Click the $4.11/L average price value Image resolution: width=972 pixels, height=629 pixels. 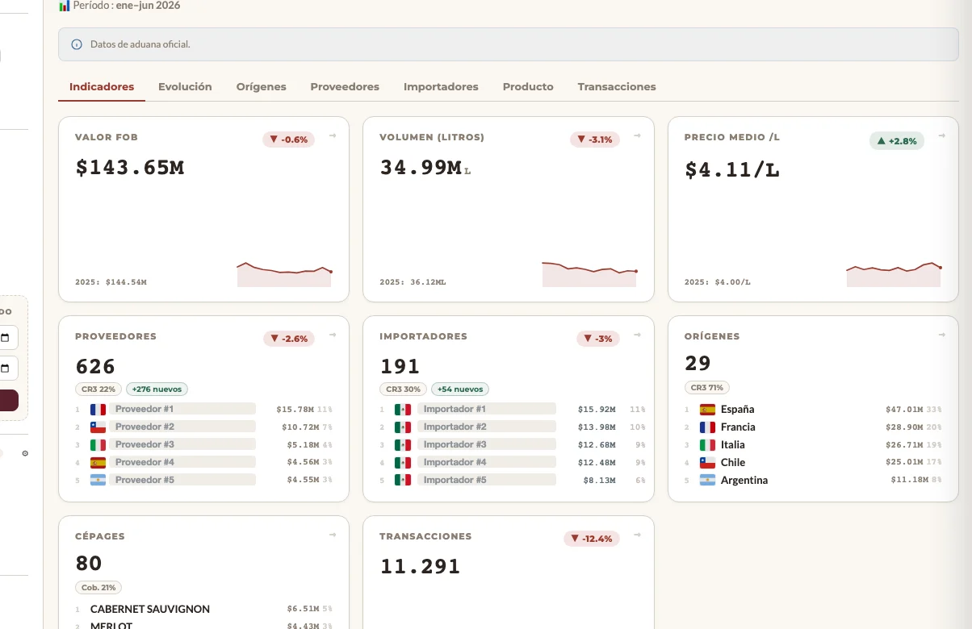pos(732,170)
